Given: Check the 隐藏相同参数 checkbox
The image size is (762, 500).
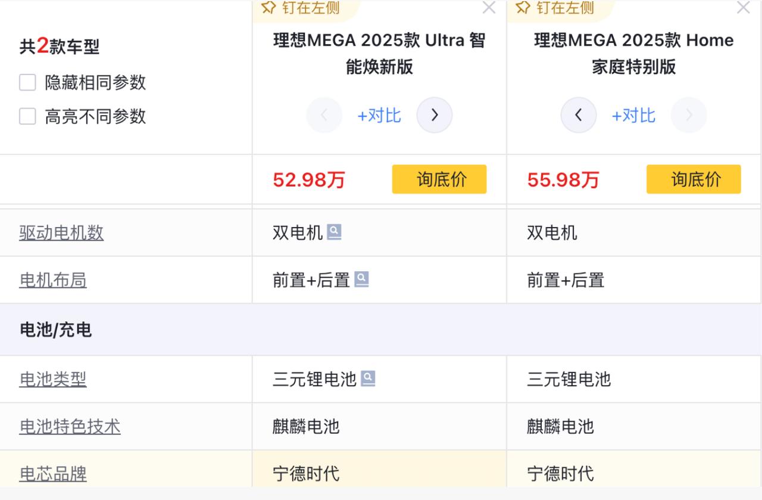Looking at the screenshot, I should click(27, 82).
